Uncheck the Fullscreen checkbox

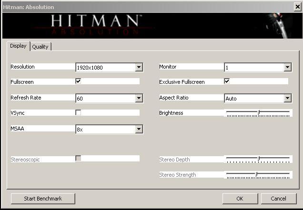click(78, 81)
